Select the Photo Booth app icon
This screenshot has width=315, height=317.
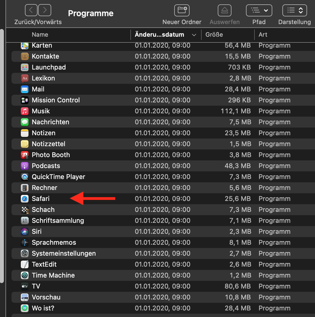coord(25,155)
